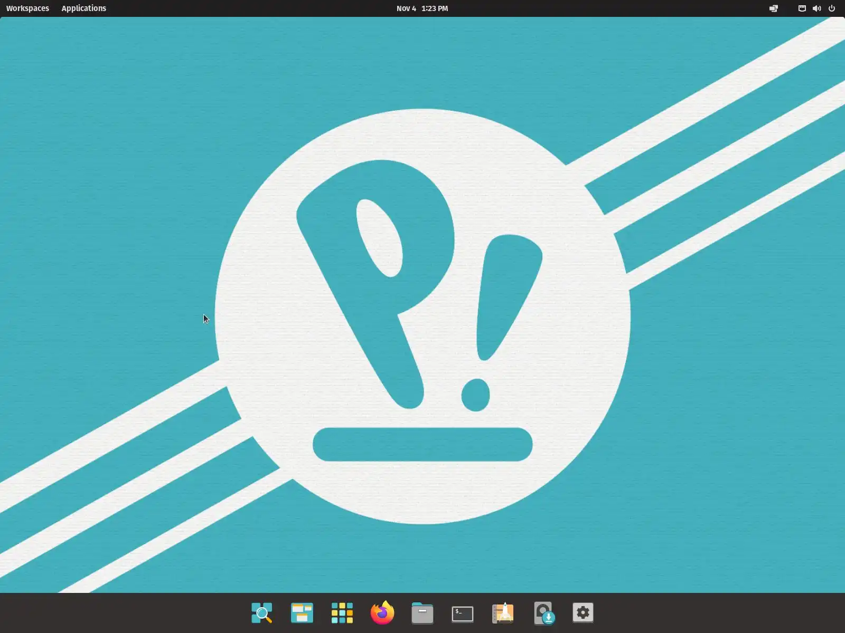The height and width of the screenshot is (633, 845).
Task: Open the Files manager icon
Action: pyautogui.click(x=422, y=613)
